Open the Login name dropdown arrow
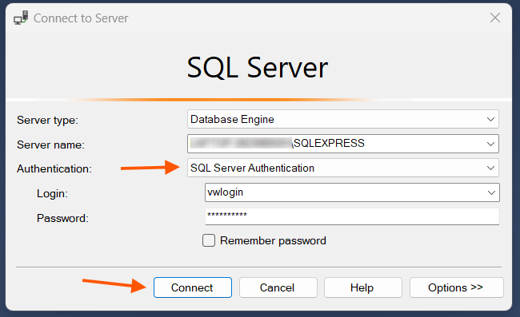 491,192
